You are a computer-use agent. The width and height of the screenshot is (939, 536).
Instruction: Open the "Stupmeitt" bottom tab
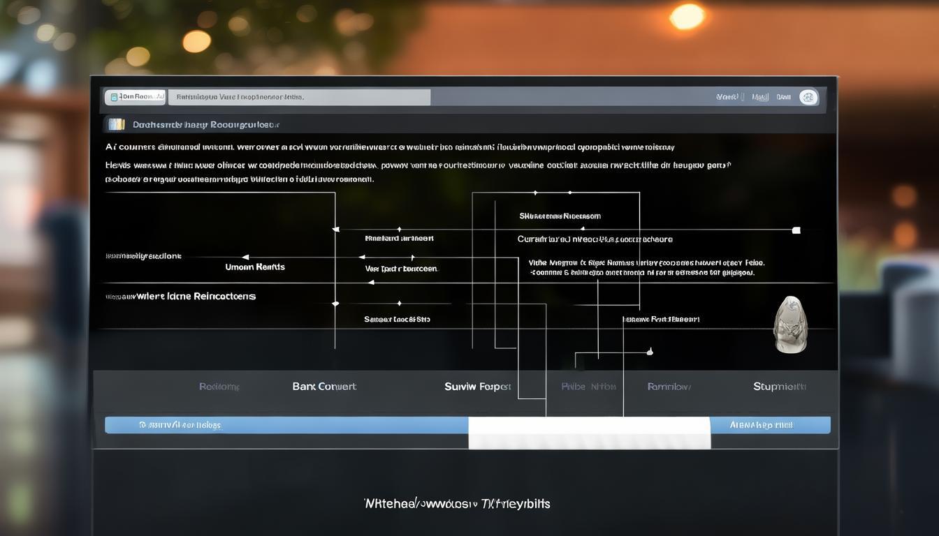click(x=780, y=386)
